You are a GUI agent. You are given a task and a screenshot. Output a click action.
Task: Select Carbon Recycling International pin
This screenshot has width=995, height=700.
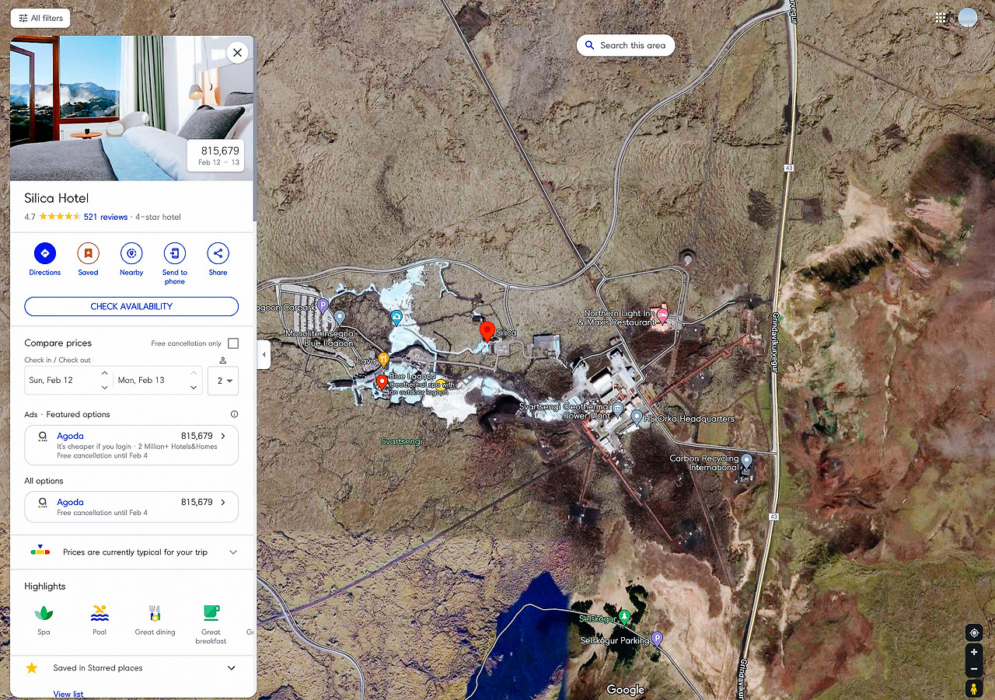(746, 461)
